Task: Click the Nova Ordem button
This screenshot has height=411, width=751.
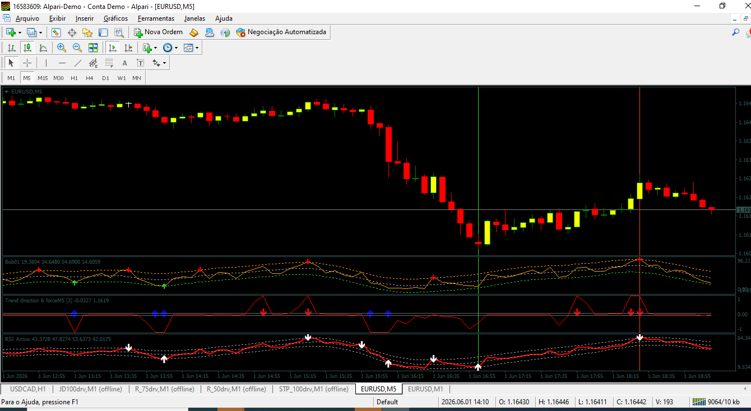Action: [159, 32]
